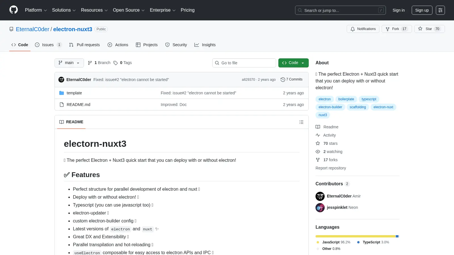Click the JavaScript 96.2% language link
454x255 pixels.
point(333,242)
